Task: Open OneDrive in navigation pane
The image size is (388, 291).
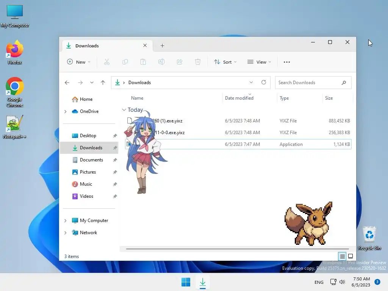Action: [x=89, y=111]
